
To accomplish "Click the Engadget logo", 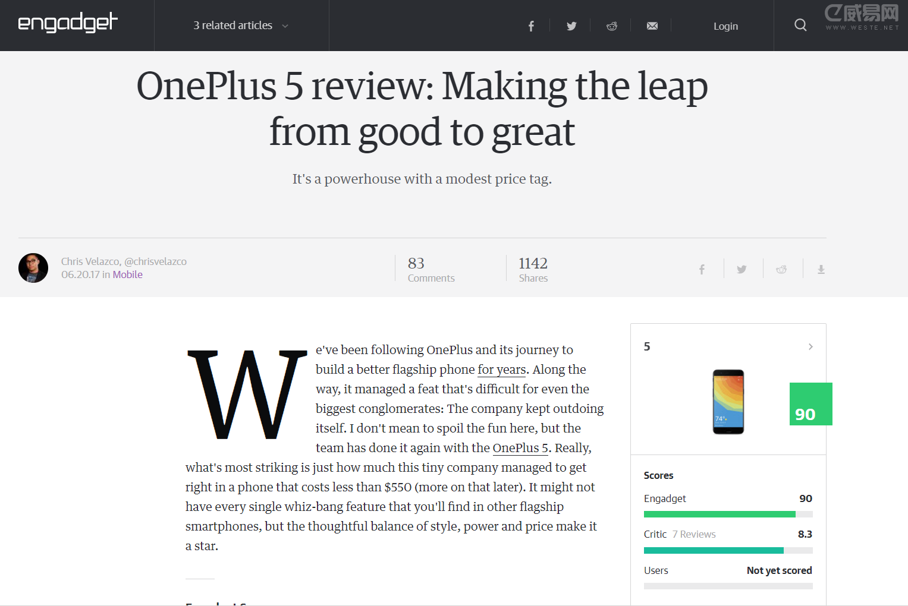I will pos(68,24).
